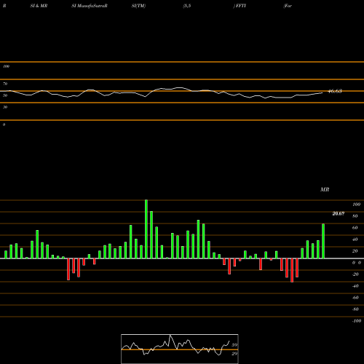Click the MRSI axis label -100
The image size is (364, 364).
[357, 321]
